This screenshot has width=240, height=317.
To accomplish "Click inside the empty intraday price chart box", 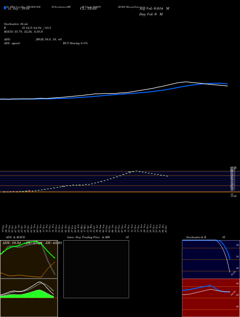I will pos(96,269).
